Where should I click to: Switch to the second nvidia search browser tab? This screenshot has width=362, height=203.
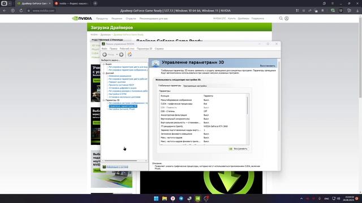tap(72, 3)
